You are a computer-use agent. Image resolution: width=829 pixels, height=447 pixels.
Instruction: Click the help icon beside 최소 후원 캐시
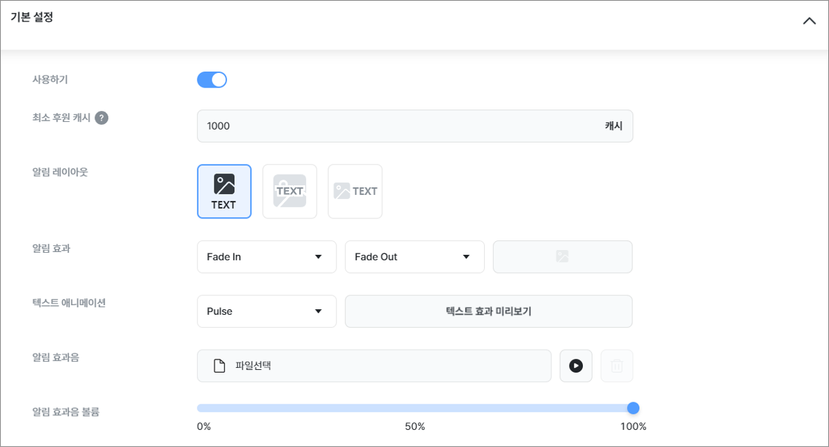tap(101, 118)
